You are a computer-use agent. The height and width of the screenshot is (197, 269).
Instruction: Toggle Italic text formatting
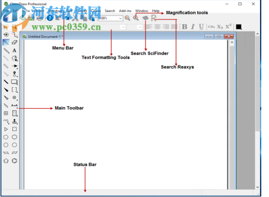(x=193, y=27)
